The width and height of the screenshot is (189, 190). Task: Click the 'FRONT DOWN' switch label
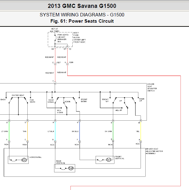pyautogui.click(x=84, y=100)
